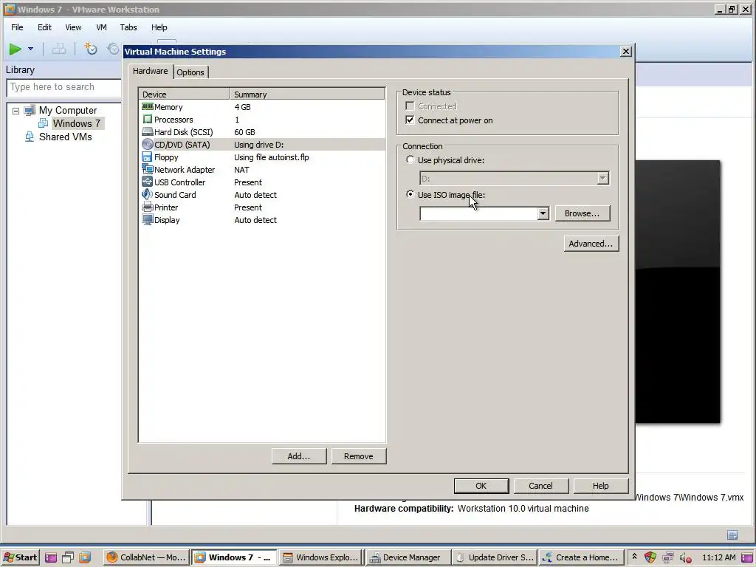The height and width of the screenshot is (567, 756).
Task: Toggle the Connected checkbox
Action: pyautogui.click(x=410, y=106)
